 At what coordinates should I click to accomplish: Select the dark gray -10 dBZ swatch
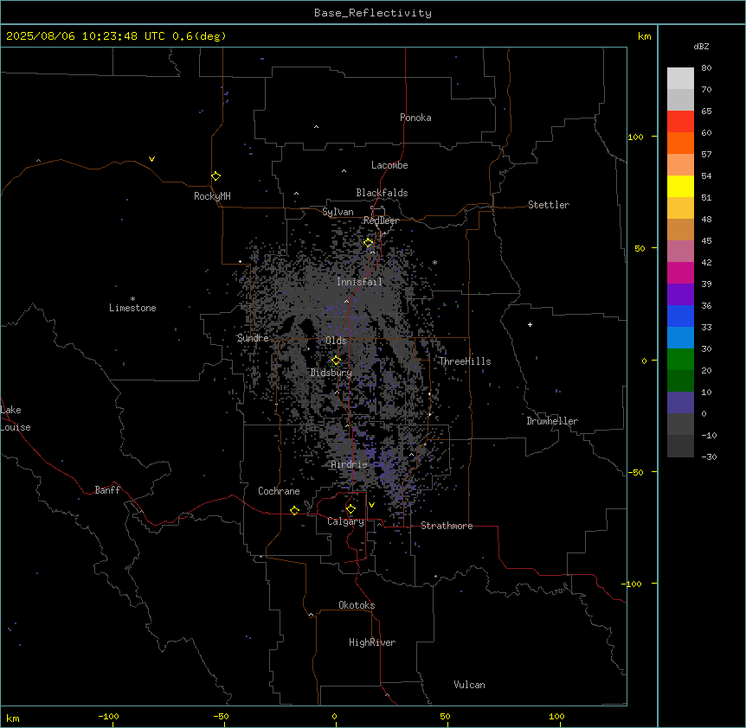[680, 446]
